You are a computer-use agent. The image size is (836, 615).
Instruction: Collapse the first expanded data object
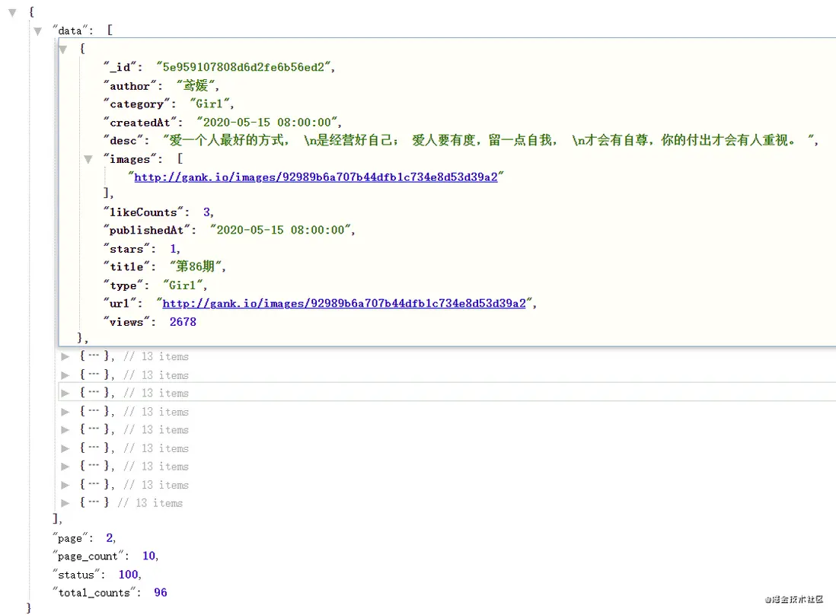click(x=63, y=49)
